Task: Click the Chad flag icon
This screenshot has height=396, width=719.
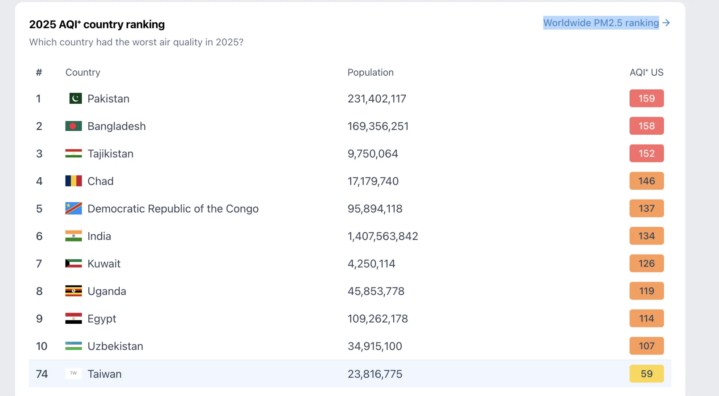Action: [73, 181]
